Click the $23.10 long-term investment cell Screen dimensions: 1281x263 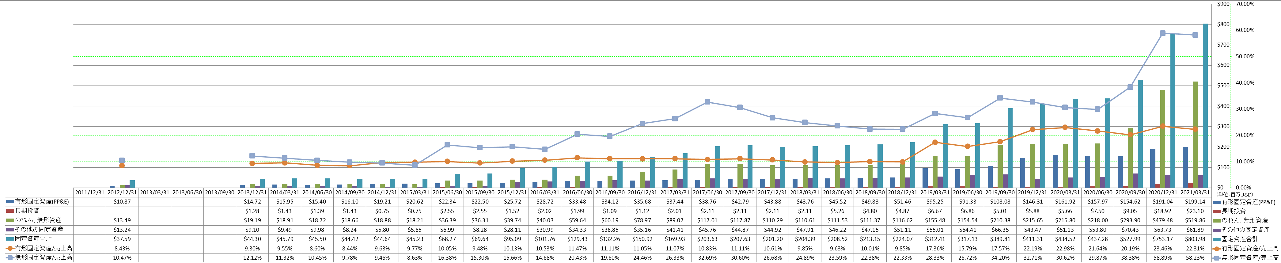[1196, 211]
